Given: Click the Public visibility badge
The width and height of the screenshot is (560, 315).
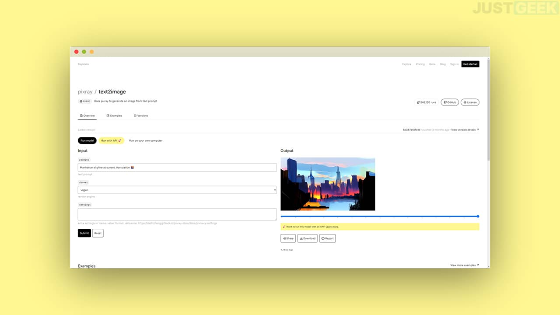Looking at the screenshot, I should click(85, 101).
